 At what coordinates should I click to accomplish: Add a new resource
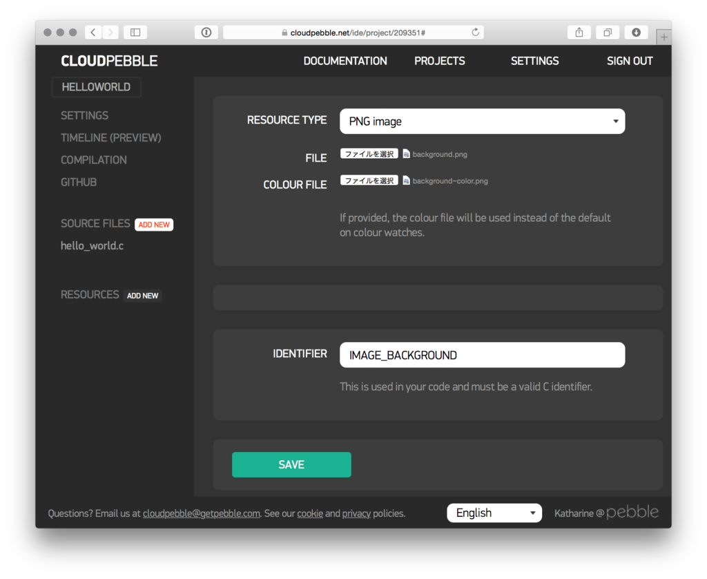pyautogui.click(x=142, y=296)
